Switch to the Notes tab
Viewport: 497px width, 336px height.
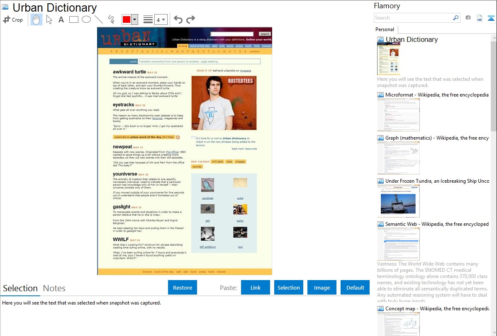tap(54, 288)
